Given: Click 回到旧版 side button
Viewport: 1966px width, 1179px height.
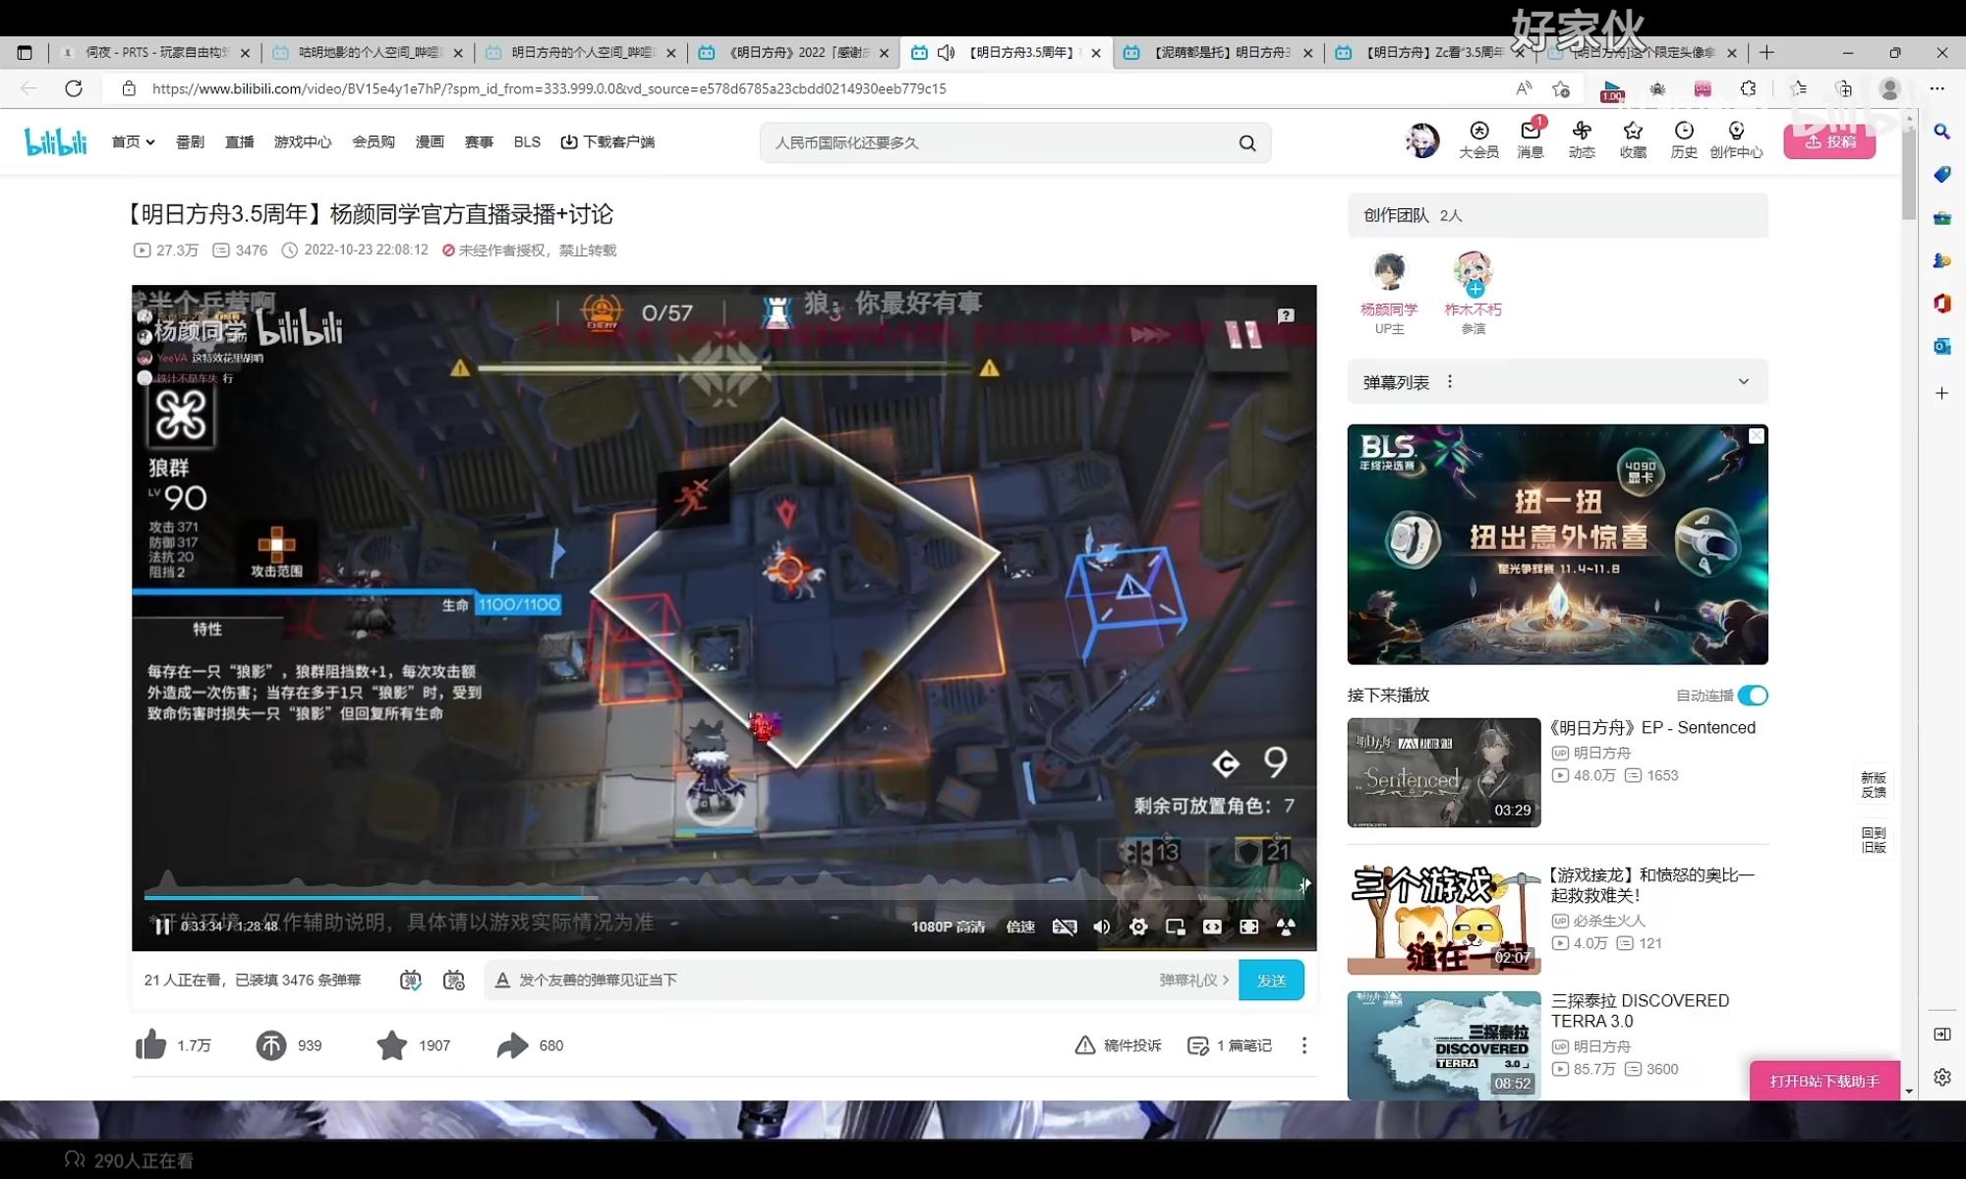Looking at the screenshot, I should tap(1873, 839).
